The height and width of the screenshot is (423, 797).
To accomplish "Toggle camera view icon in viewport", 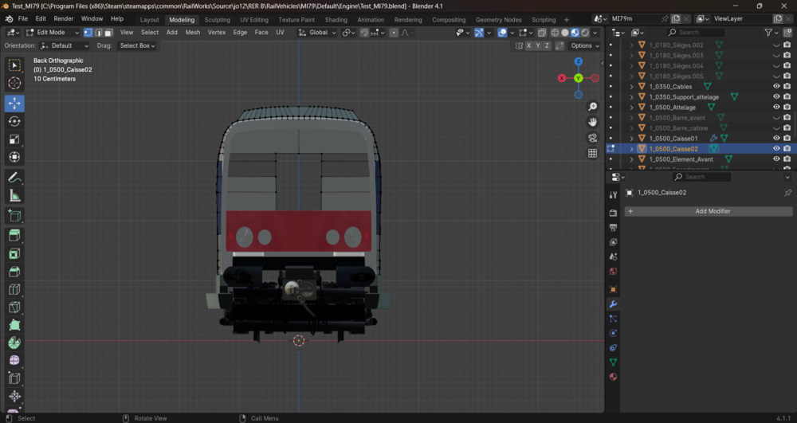I will (x=593, y=138).
